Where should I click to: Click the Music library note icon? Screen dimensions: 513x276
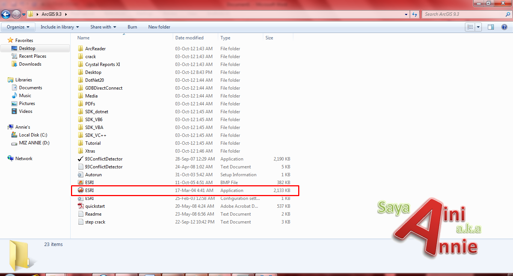14,96
